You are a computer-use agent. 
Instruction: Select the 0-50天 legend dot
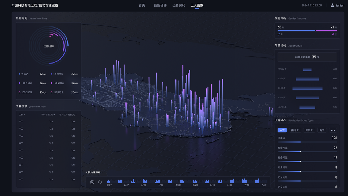coord(20,74)
